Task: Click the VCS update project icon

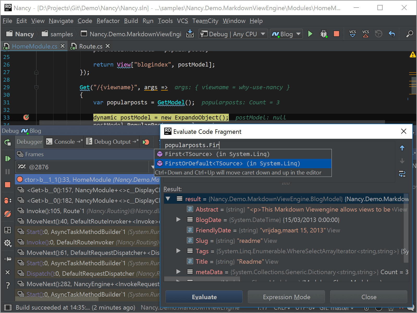Action: pos(353,34)
